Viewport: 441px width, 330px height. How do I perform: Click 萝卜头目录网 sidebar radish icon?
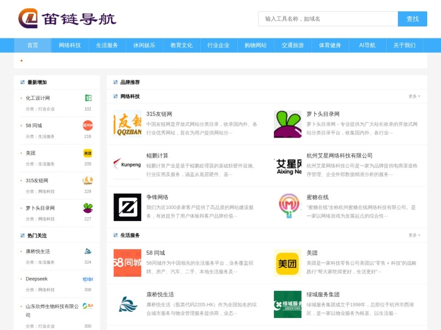88,208
